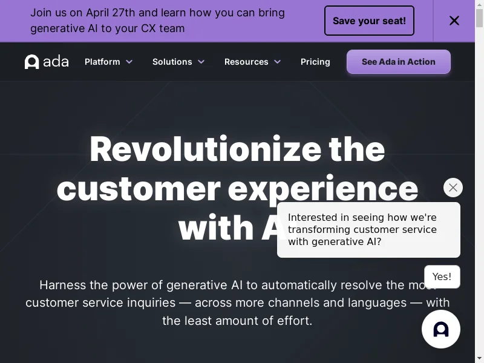This screenshot has height=363, width=484.
Task: Open the Solutions menu
Action: point(172,62)
